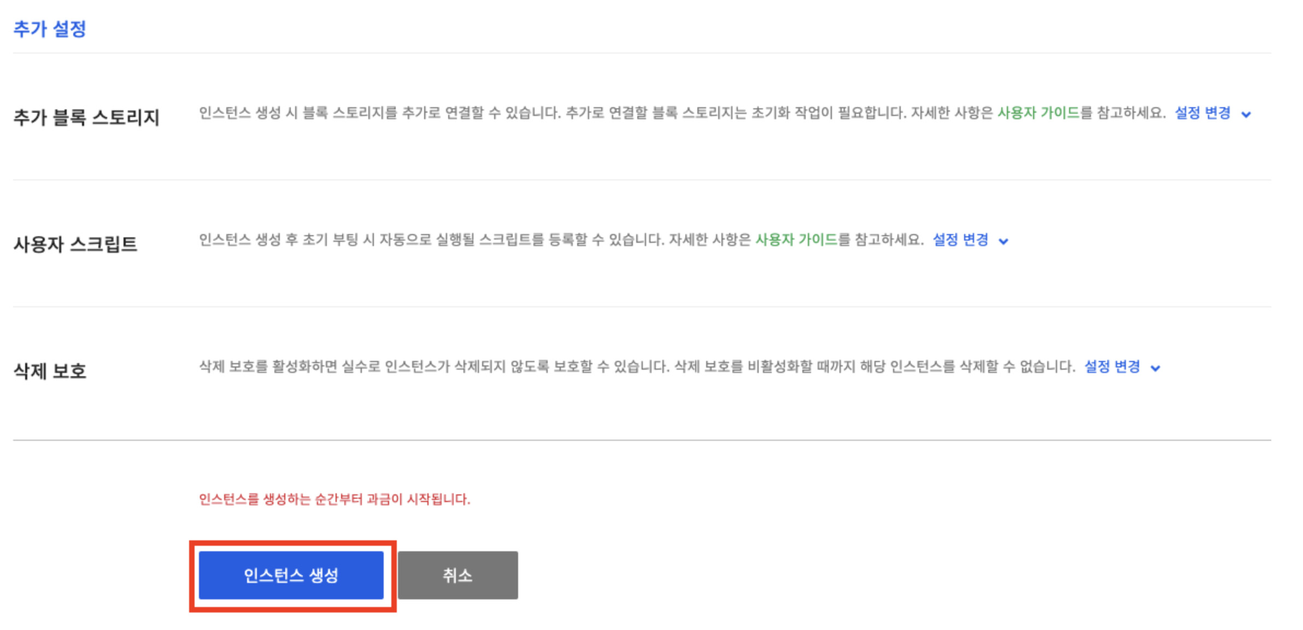Image resolution: width=1303 pixels, height=630 pixels.
Task: Open 설정 변경 for 삭제 보호
Action: pos(1112,367)
